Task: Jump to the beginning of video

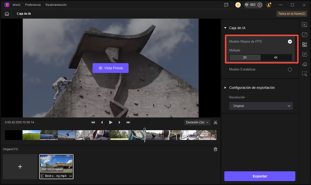Action: [x=93, y=122]
